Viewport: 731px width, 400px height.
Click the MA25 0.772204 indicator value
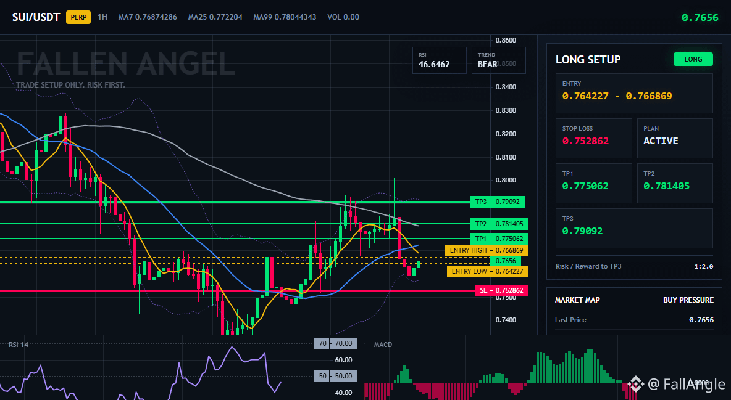[215, 17]
